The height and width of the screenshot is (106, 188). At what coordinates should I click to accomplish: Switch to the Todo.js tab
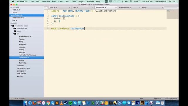(x=75, y=8)
